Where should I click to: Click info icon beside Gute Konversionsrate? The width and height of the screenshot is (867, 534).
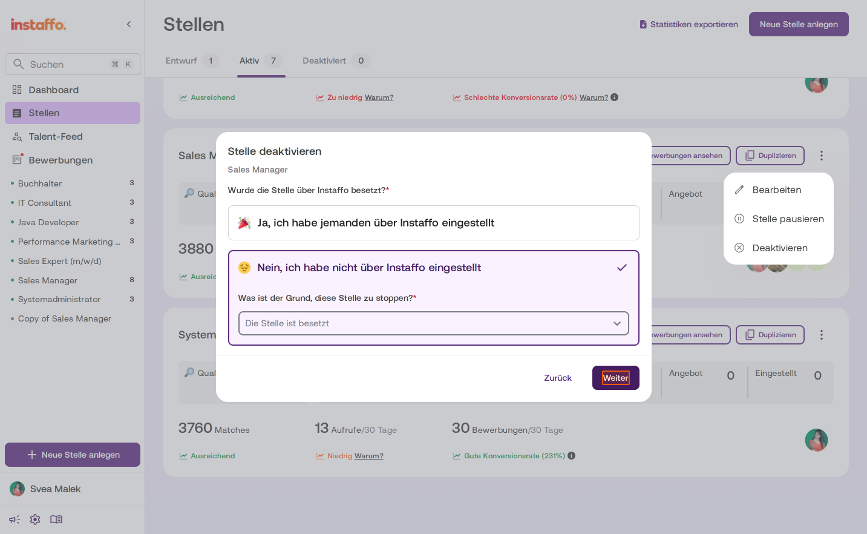pyautogui.click(x=572, y=456)
